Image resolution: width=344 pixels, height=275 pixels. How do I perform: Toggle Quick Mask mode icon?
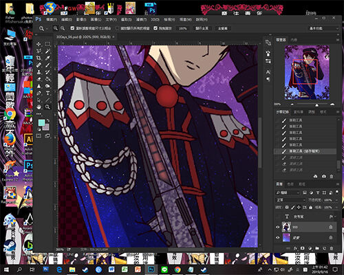pyautogui.click(x=39, y=136)
